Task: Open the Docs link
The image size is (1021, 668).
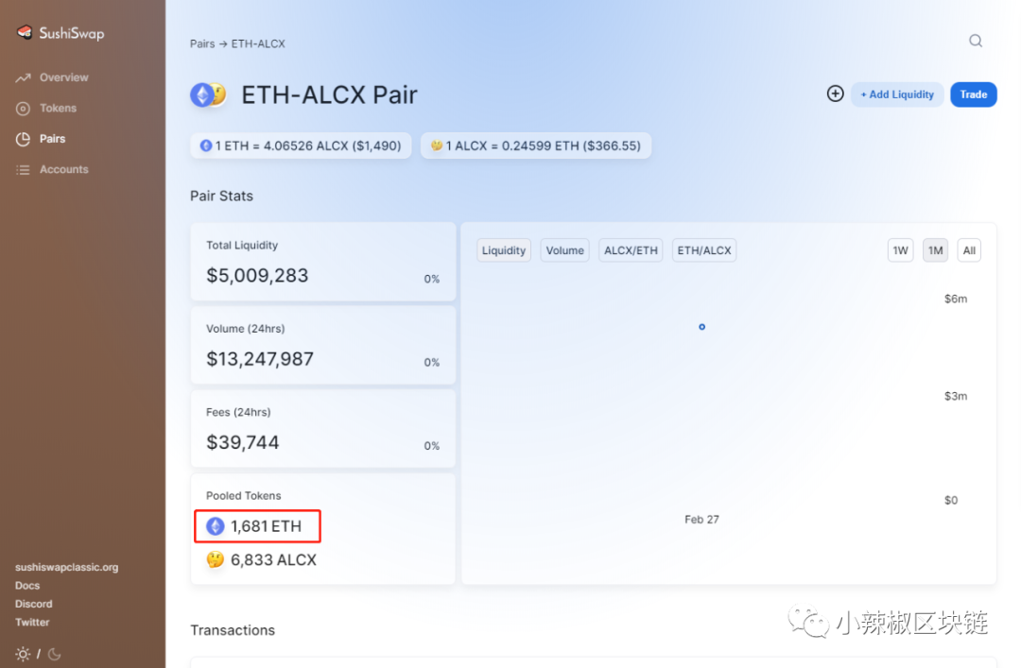Action: click(27, 585)
